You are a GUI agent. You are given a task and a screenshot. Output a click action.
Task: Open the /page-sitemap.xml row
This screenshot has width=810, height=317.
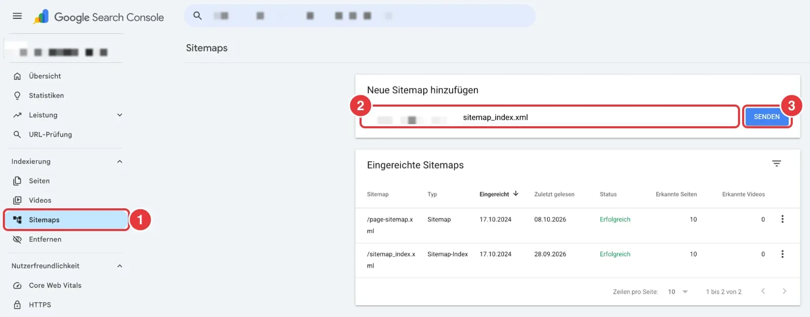(x=578, y=225)
